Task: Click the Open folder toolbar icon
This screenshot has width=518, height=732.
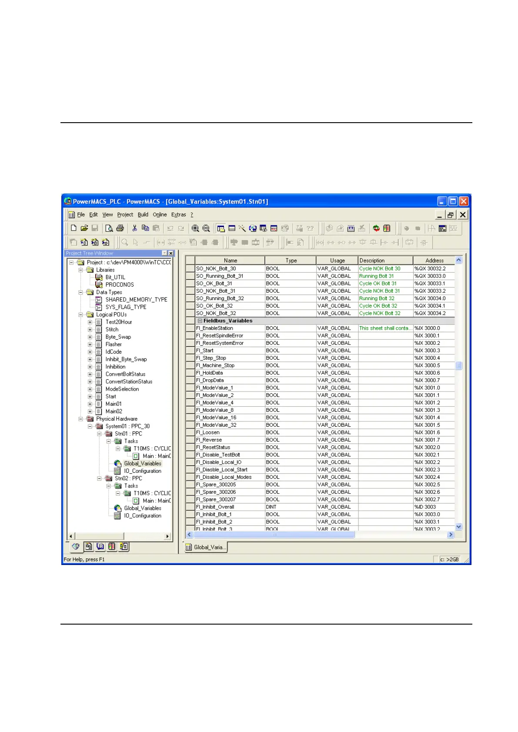Action: (84, 228)
